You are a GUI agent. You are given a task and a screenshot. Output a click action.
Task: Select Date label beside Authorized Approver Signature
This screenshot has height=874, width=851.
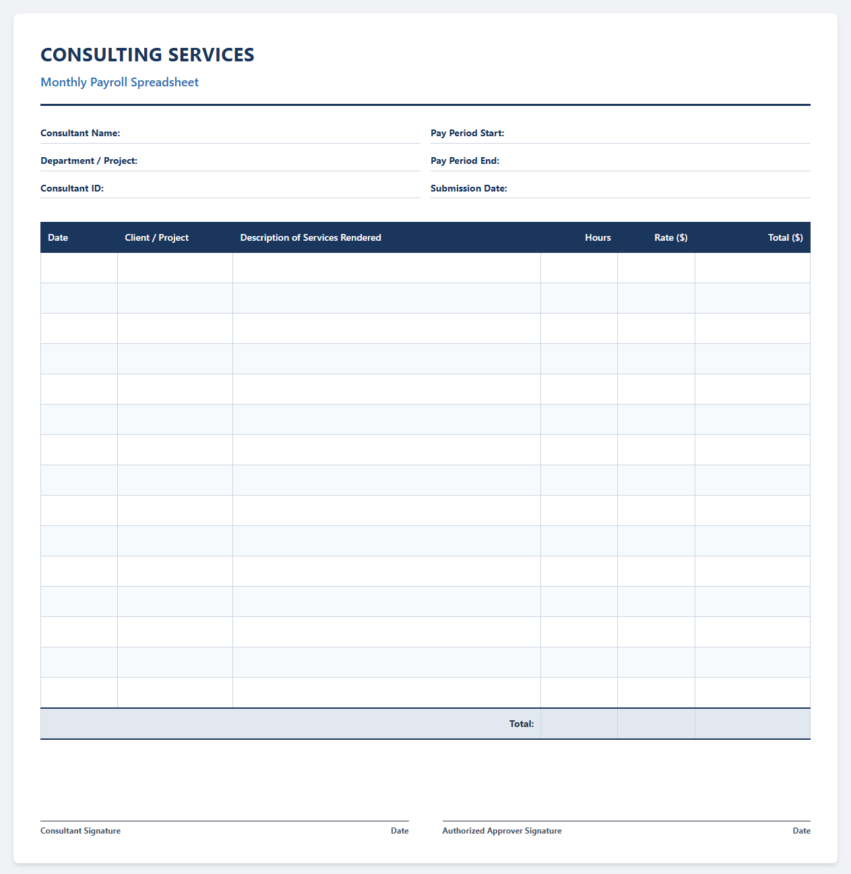pyautogui.click(x=802, y=831)
